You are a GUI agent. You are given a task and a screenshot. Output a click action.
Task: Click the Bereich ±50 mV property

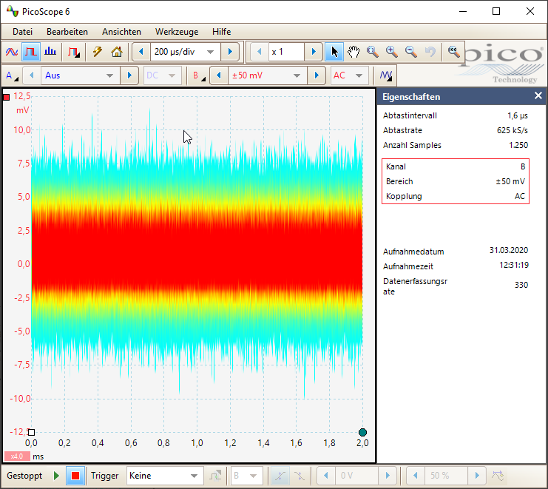point(456,181)
